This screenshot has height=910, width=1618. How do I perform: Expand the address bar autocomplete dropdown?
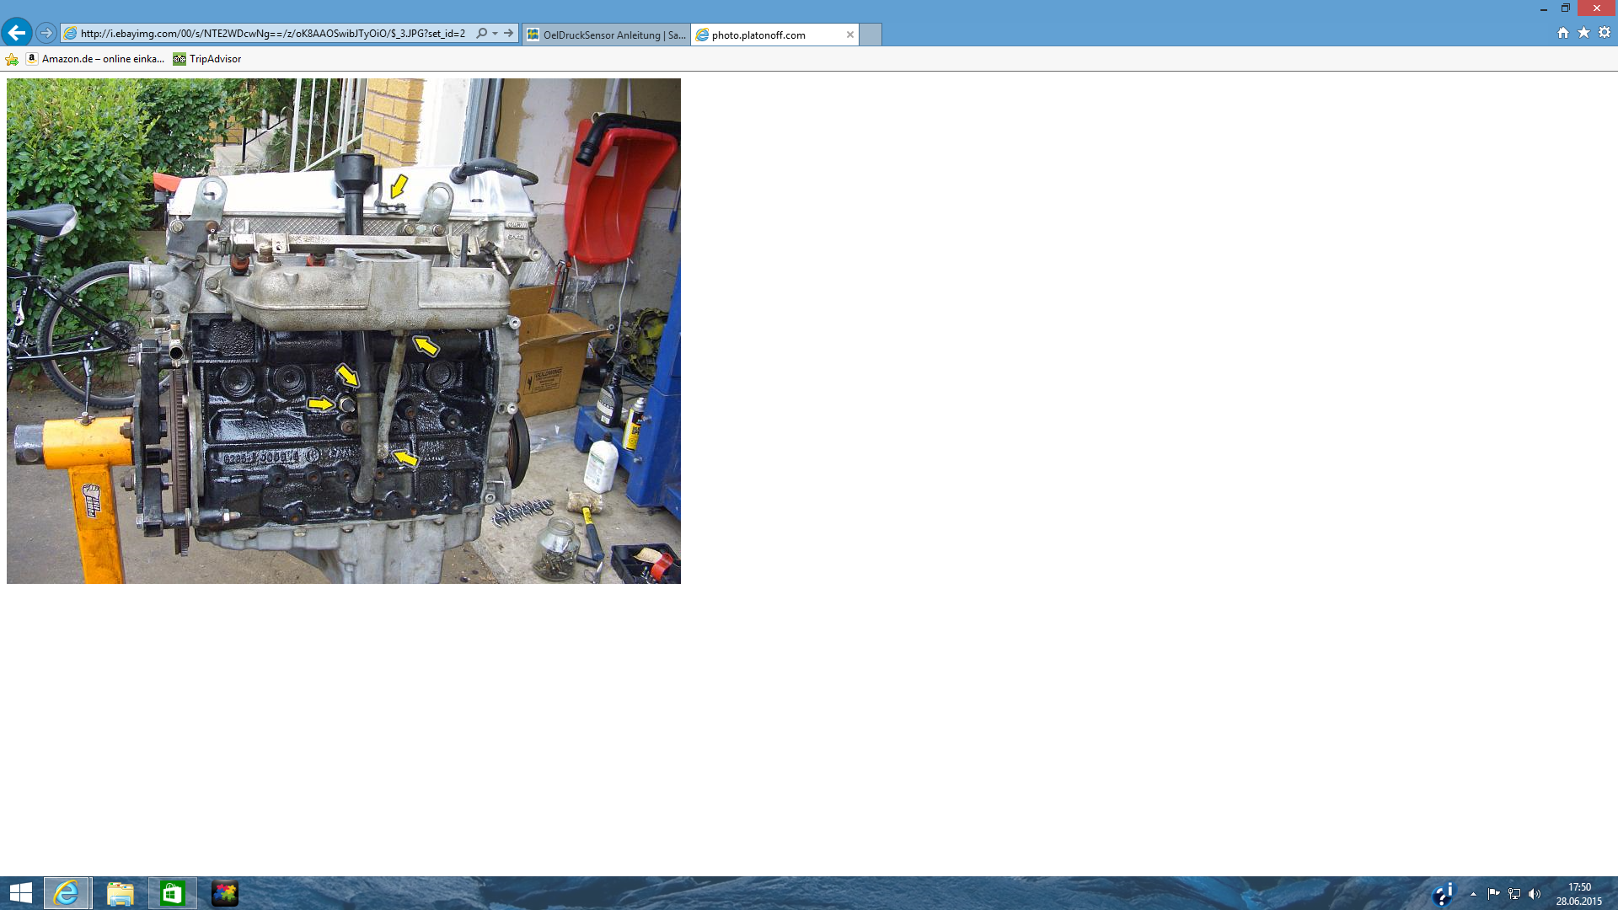495,34
